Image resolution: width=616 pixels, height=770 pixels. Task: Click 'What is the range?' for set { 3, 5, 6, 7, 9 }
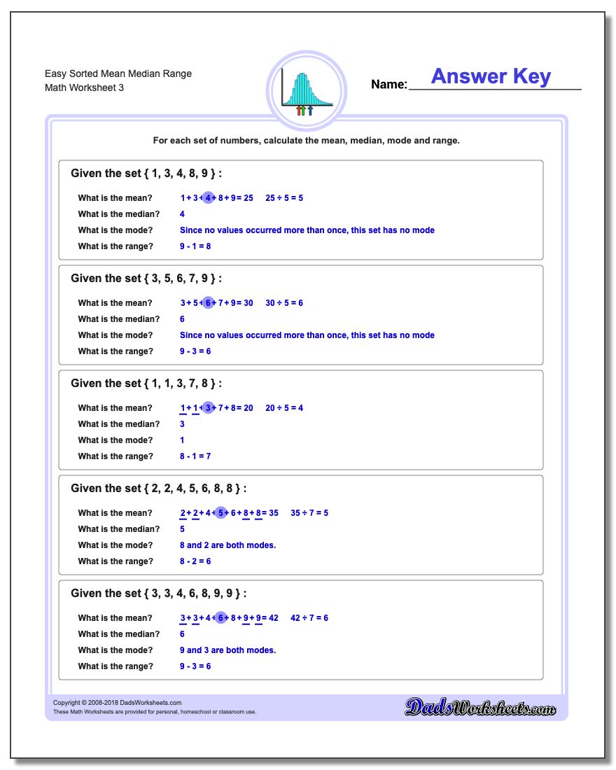point(115,351)
